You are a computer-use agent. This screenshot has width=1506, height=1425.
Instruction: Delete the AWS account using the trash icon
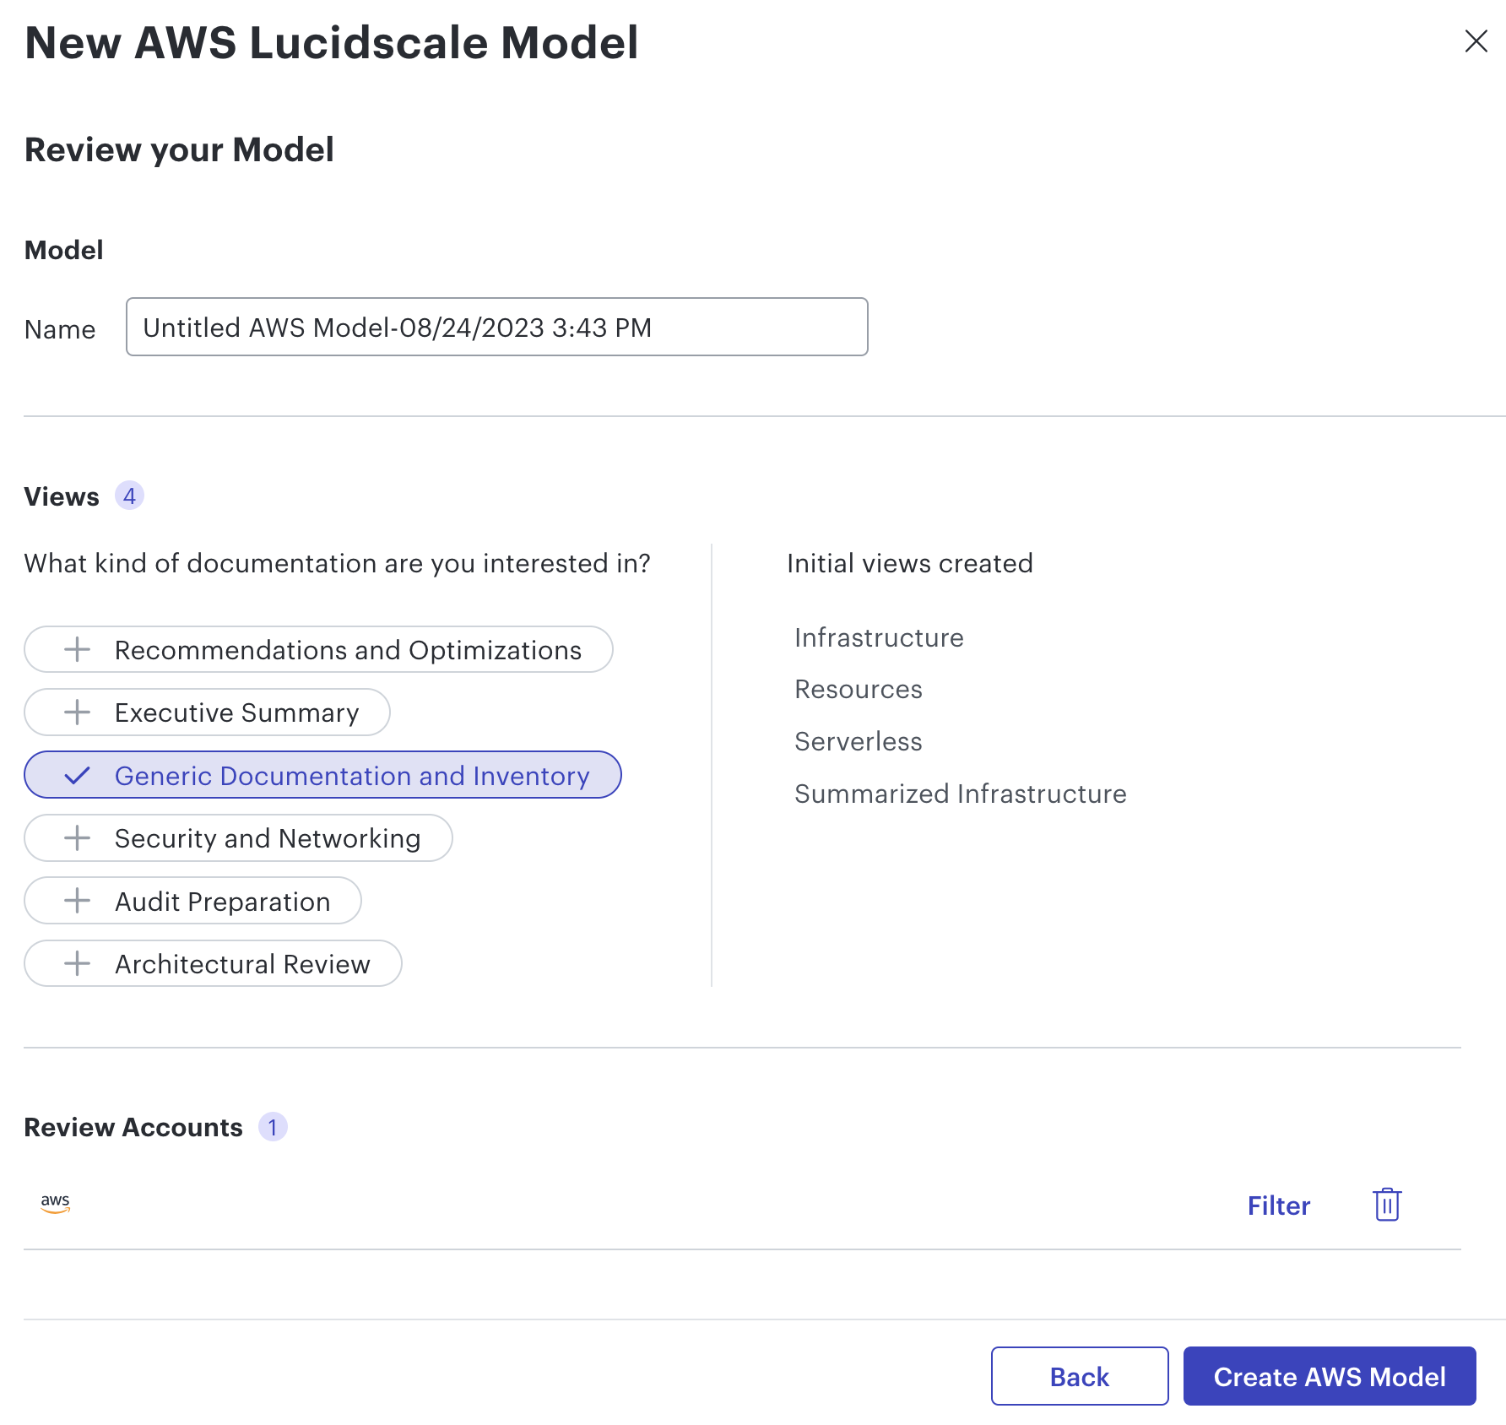click(x=1386, y=1205)
